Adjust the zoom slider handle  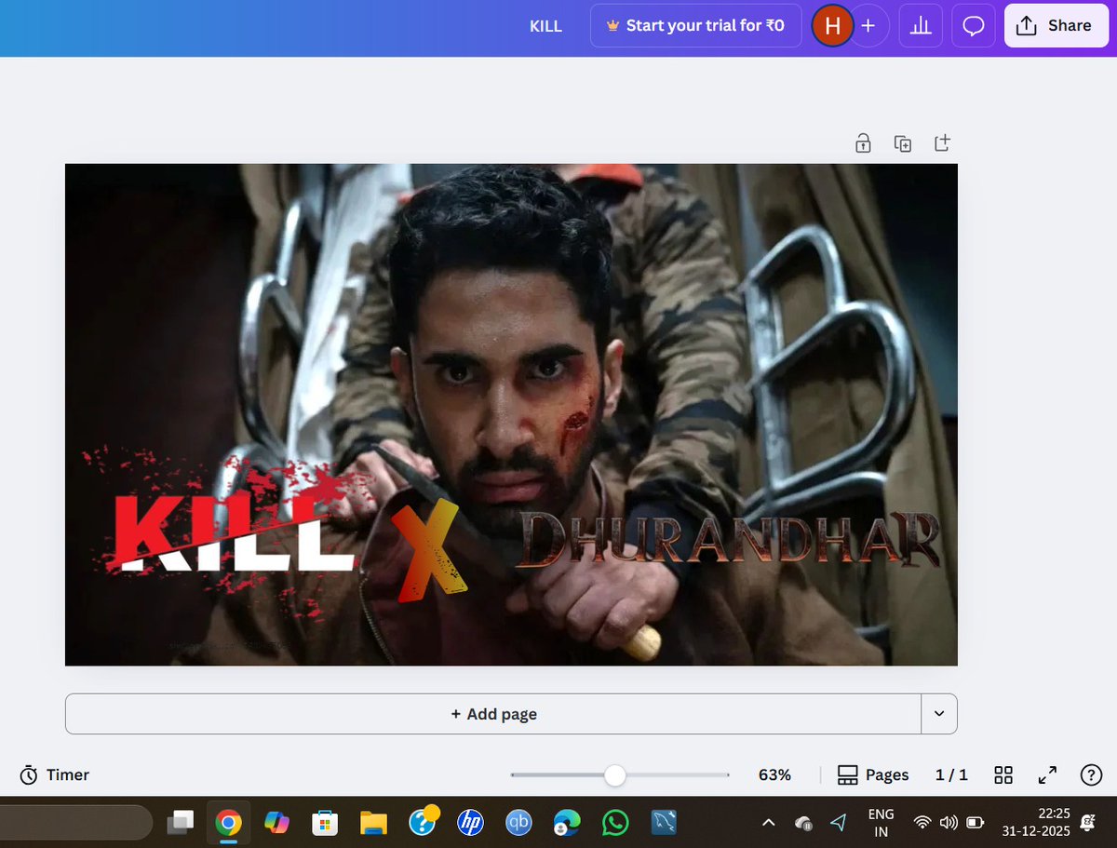pos(614,774)
